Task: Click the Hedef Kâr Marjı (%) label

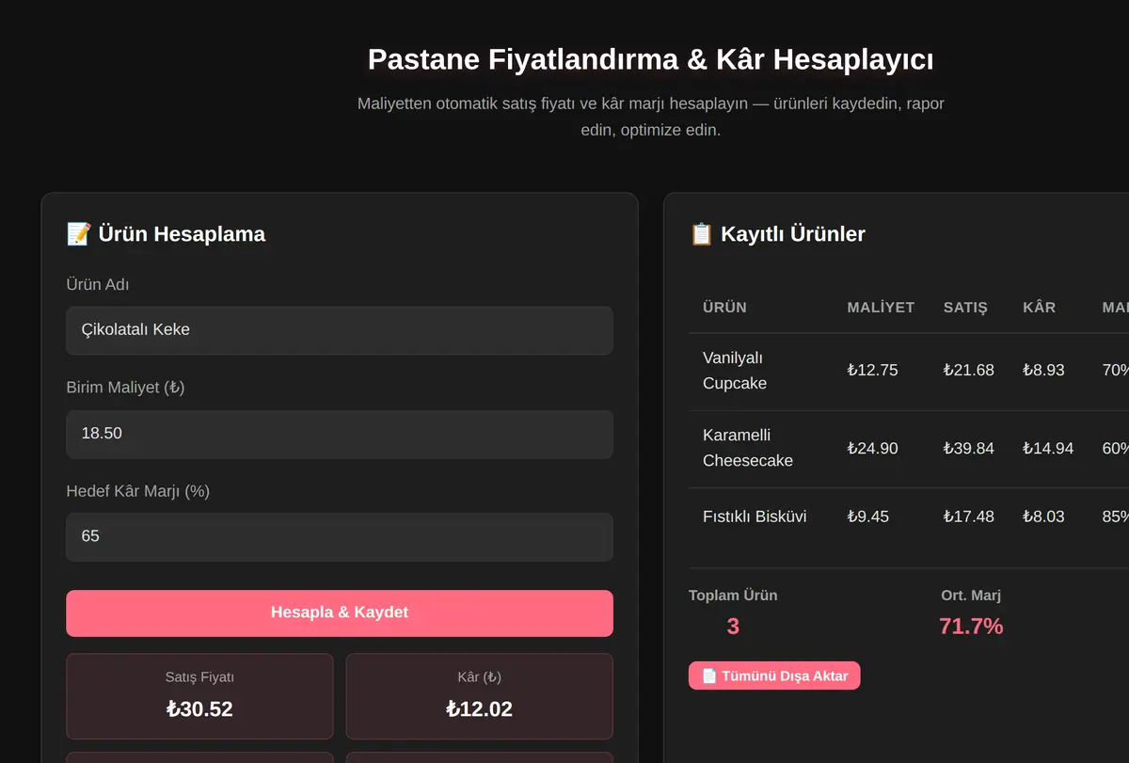Action: pos(137,491)
